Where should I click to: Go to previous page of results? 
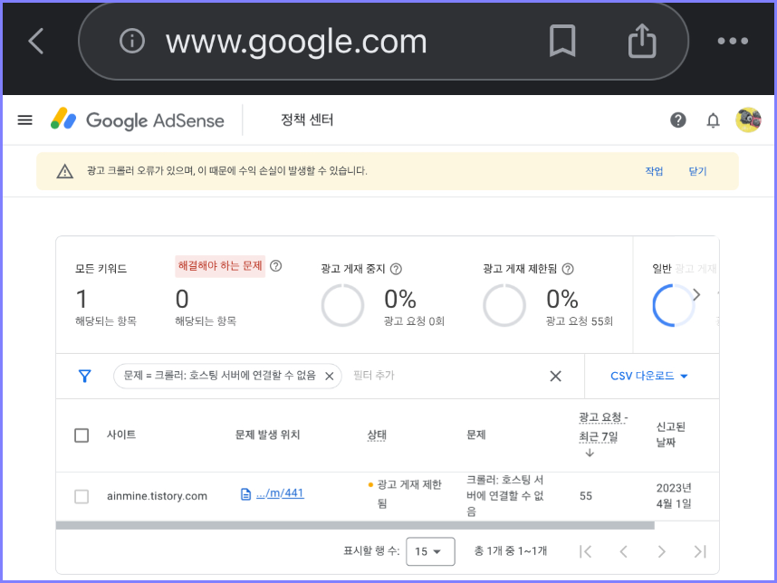click(x=623, y=551)
